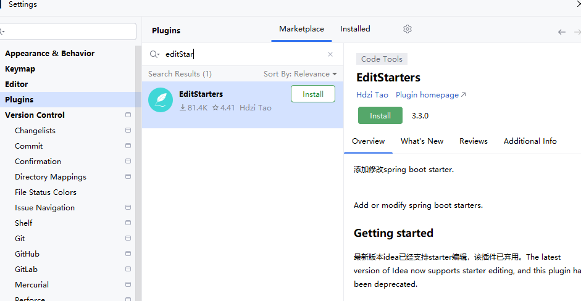581x301 pixels.
Task: Click the project-level icon beside Shelf
Action: (x=128, y=223)
